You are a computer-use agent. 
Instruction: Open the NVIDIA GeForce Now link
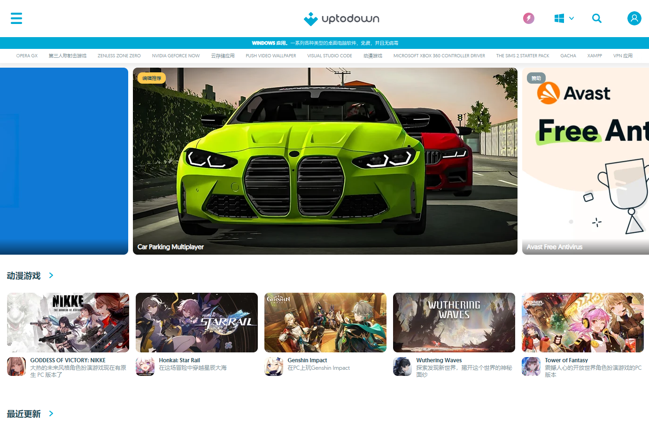tap(176, 56)
